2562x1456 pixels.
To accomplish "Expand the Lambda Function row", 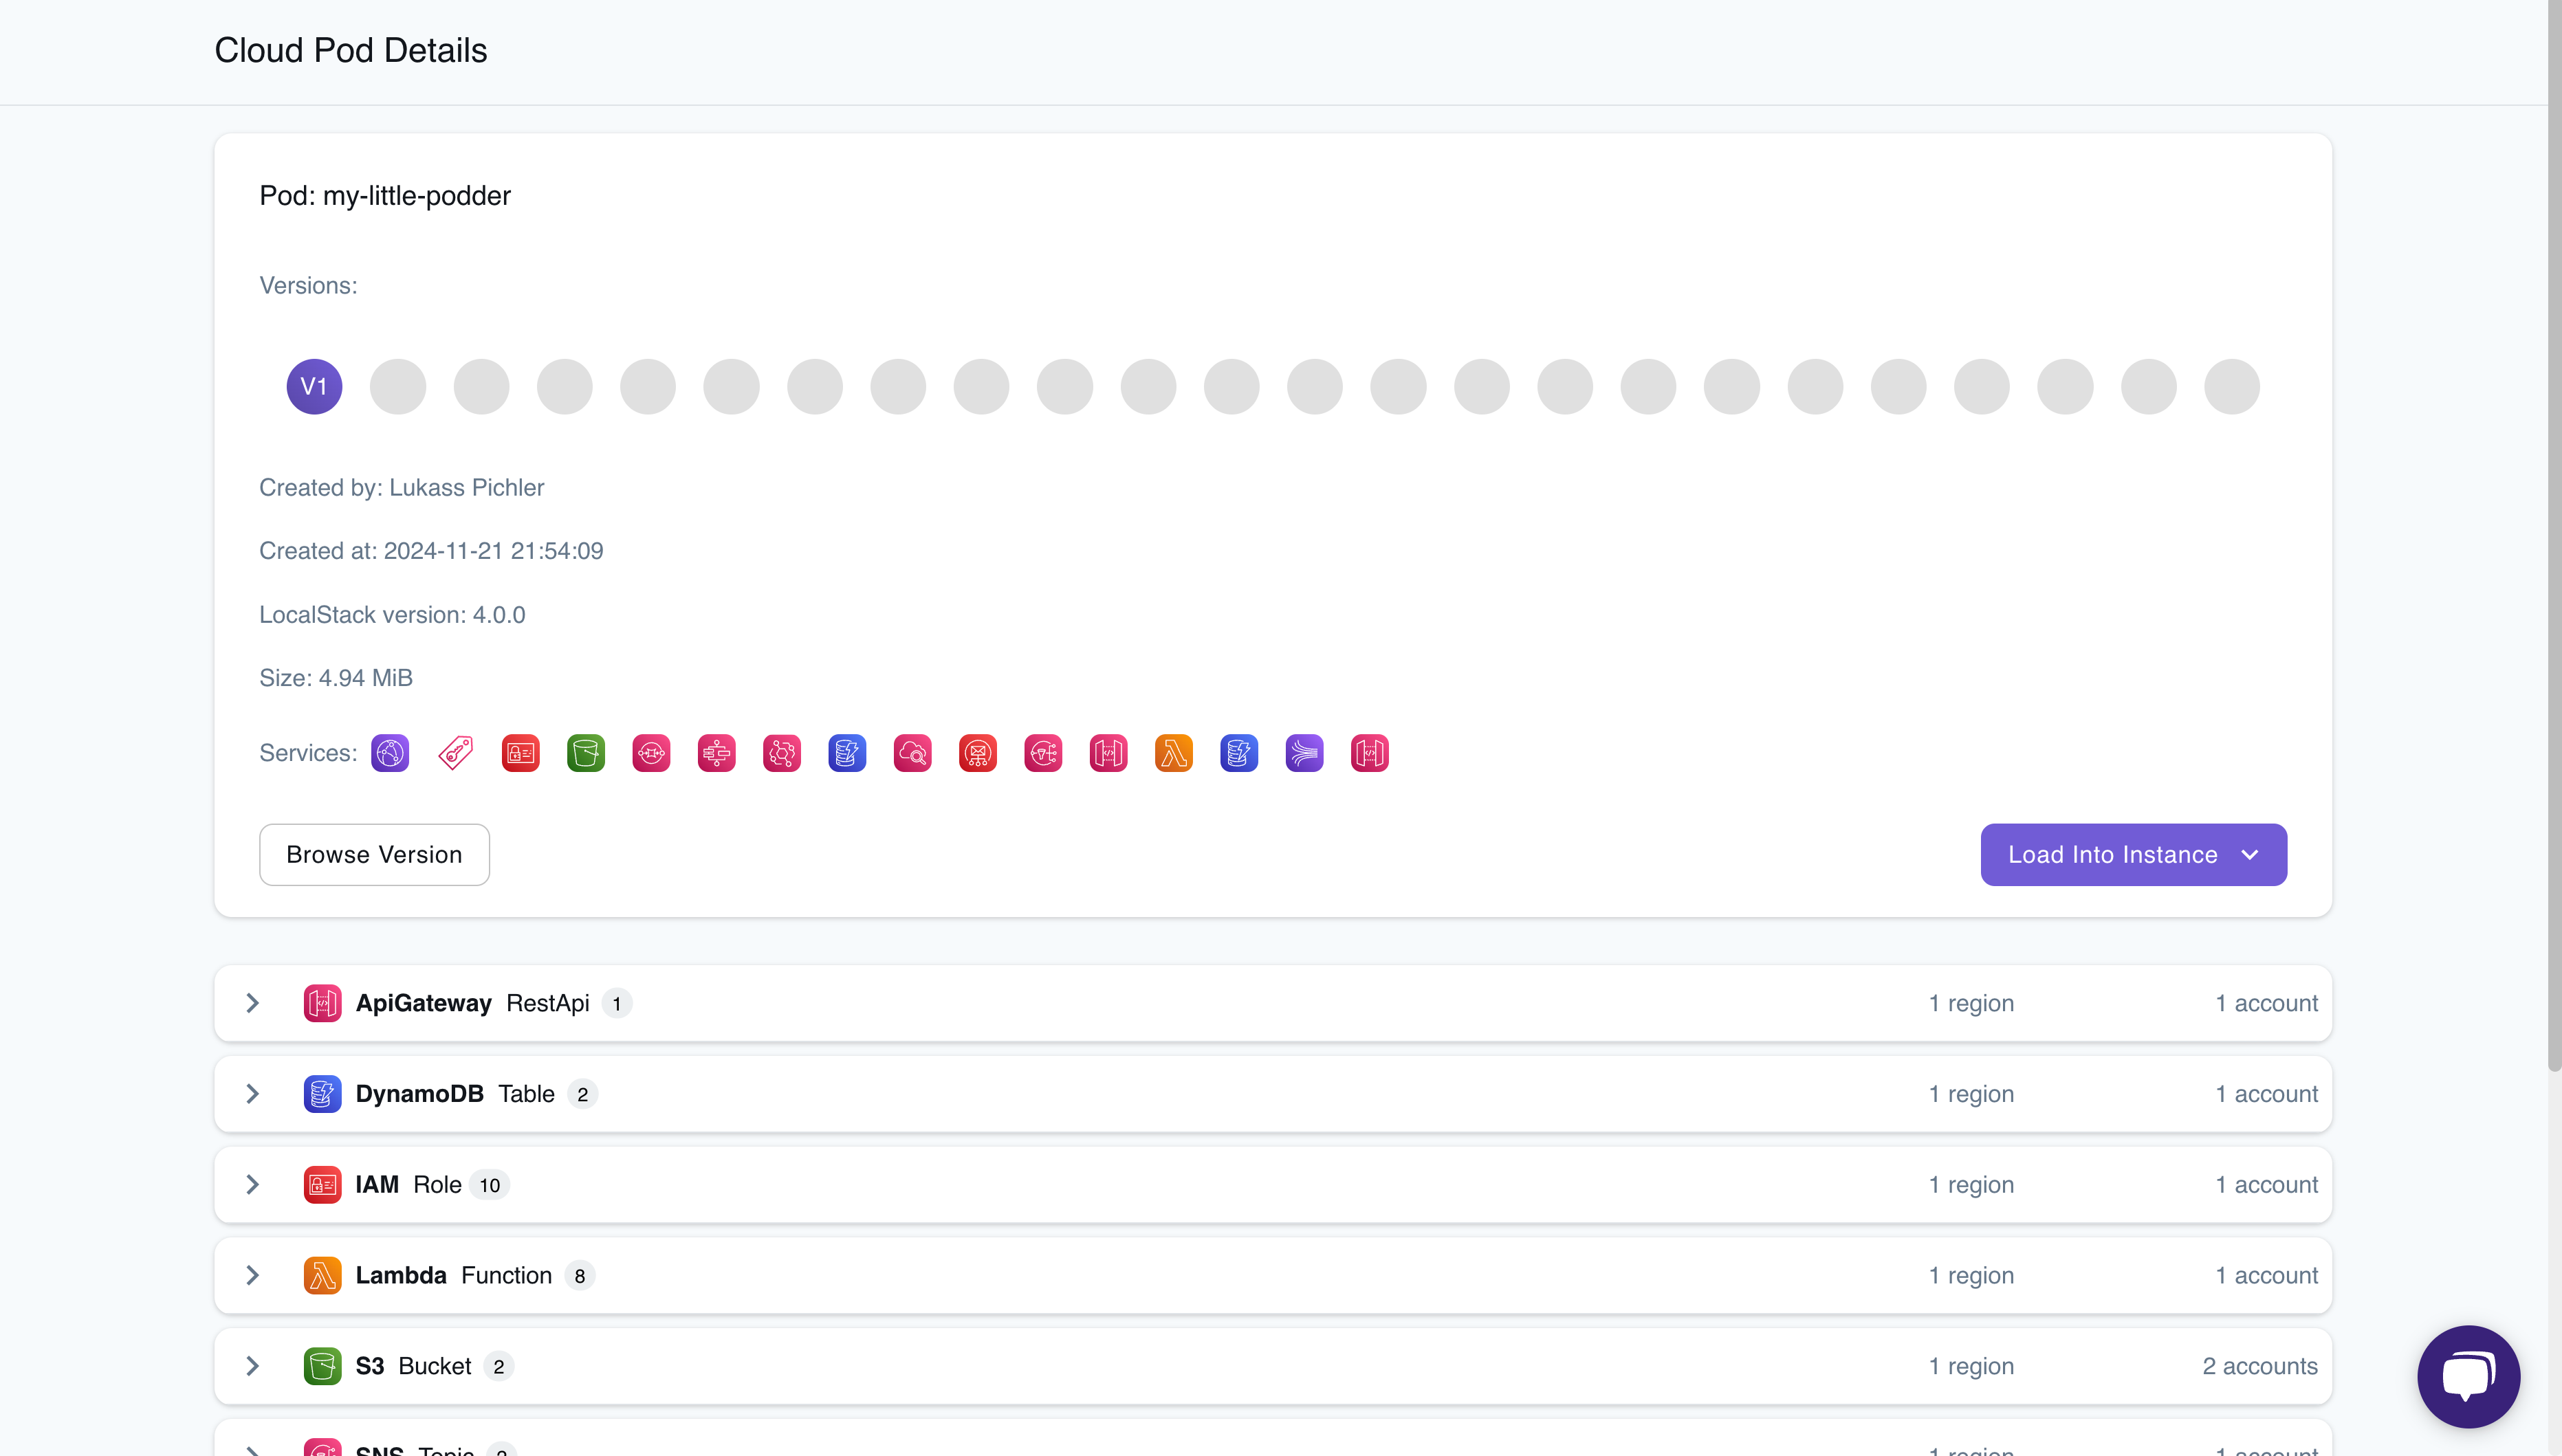I will tap(253, 1275).
